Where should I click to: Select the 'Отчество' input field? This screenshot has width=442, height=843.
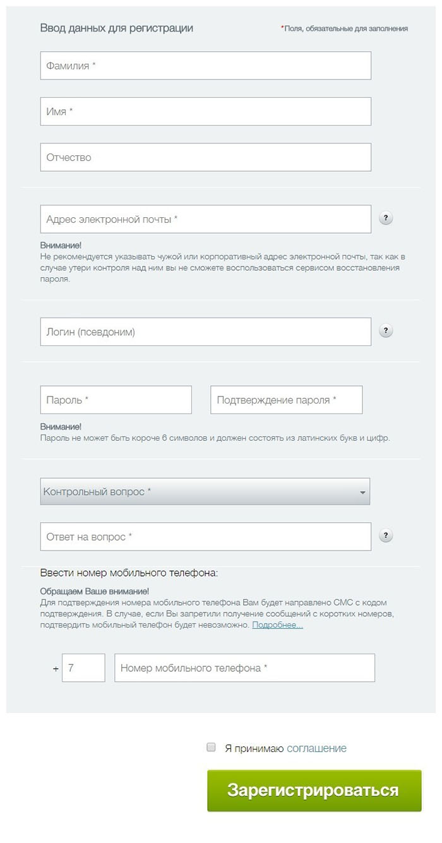tap(206, 157)
